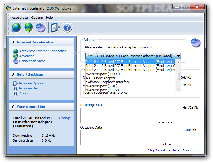Open the Program Options checklist toolbar icon

click(55, 28)
